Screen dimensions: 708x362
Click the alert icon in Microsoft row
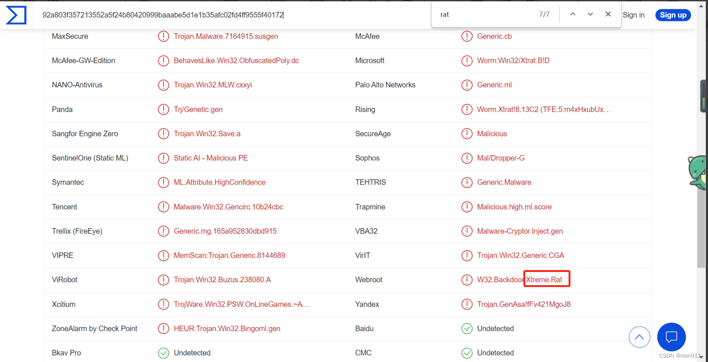tap(467, 61)
